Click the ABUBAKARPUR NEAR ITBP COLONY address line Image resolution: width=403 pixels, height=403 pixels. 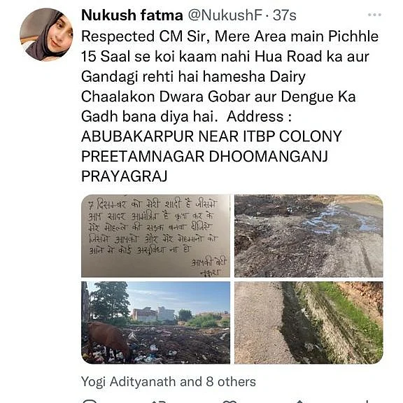pyautogui.click(x=211, y=136)
